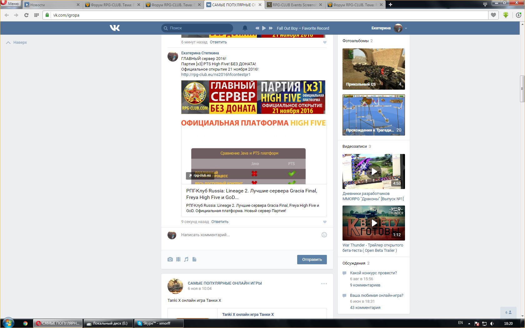Screen dimensions: 525x328
Task: Open the post options three-dots menu
Action: [324, 284]
